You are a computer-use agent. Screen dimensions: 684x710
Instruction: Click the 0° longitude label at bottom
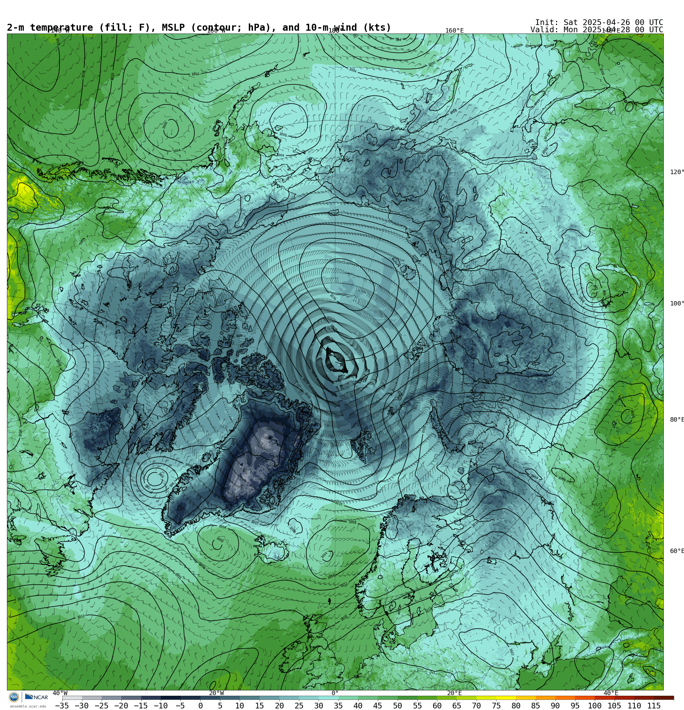[335, 693]
